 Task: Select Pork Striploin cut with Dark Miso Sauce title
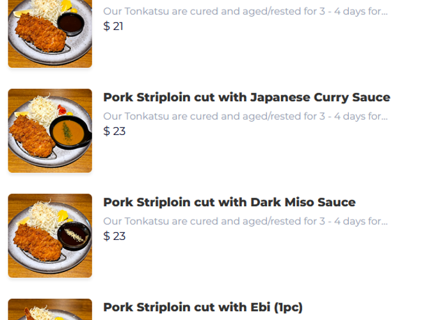229,202
